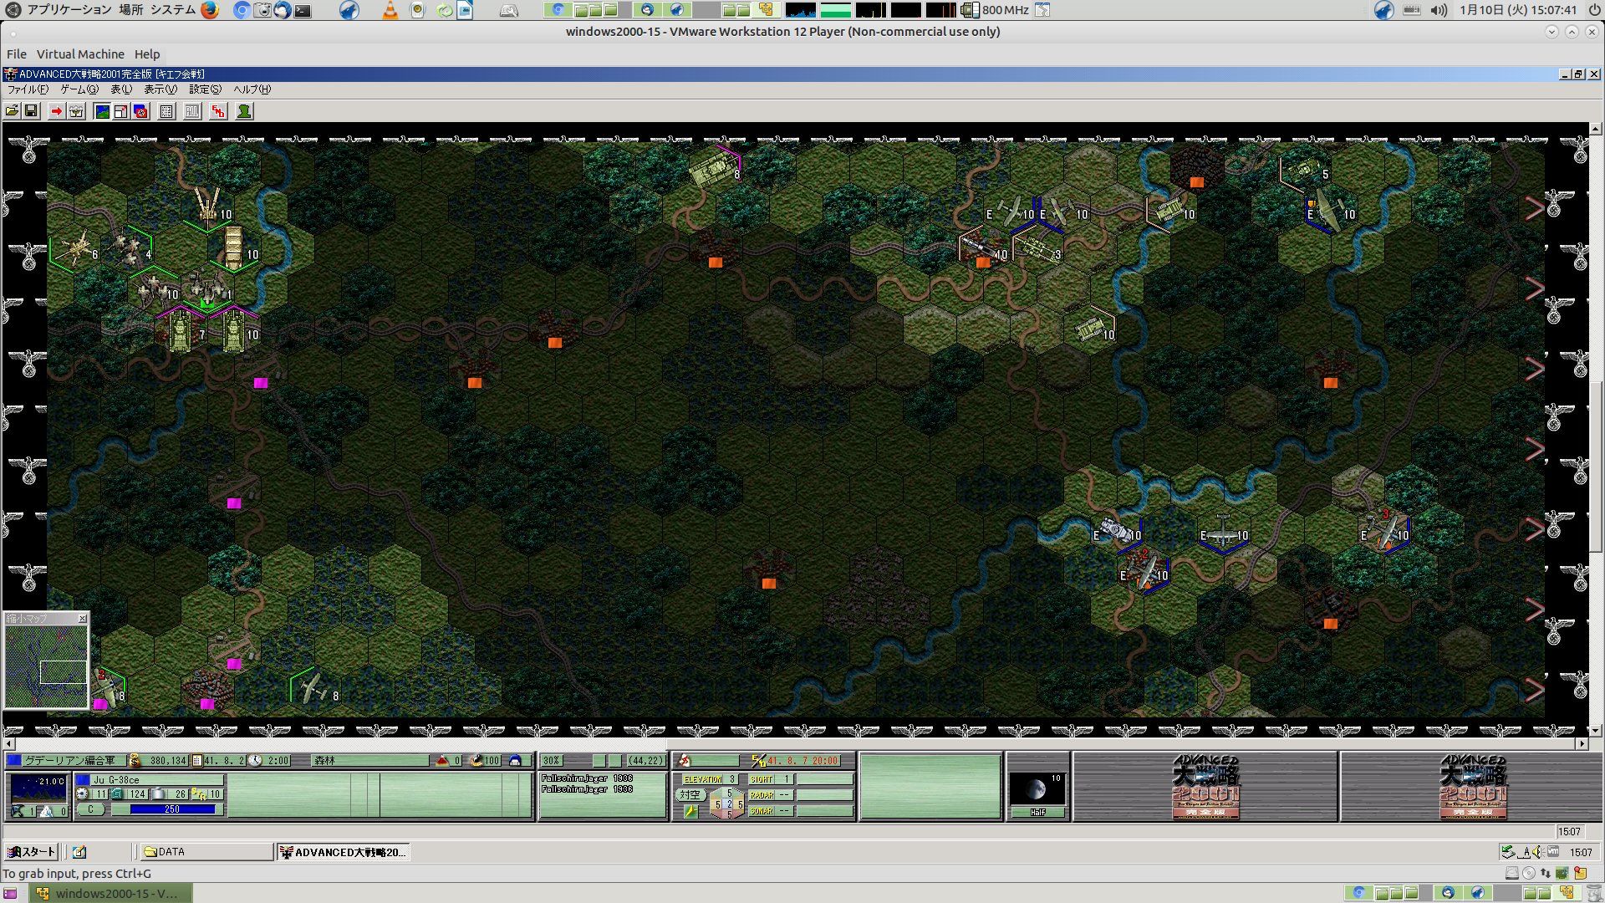Select the enemy armored car south of river

(1117, 530)
